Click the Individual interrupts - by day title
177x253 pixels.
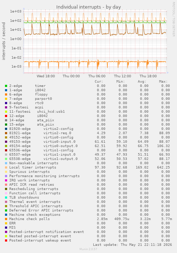tap(88, 7)
